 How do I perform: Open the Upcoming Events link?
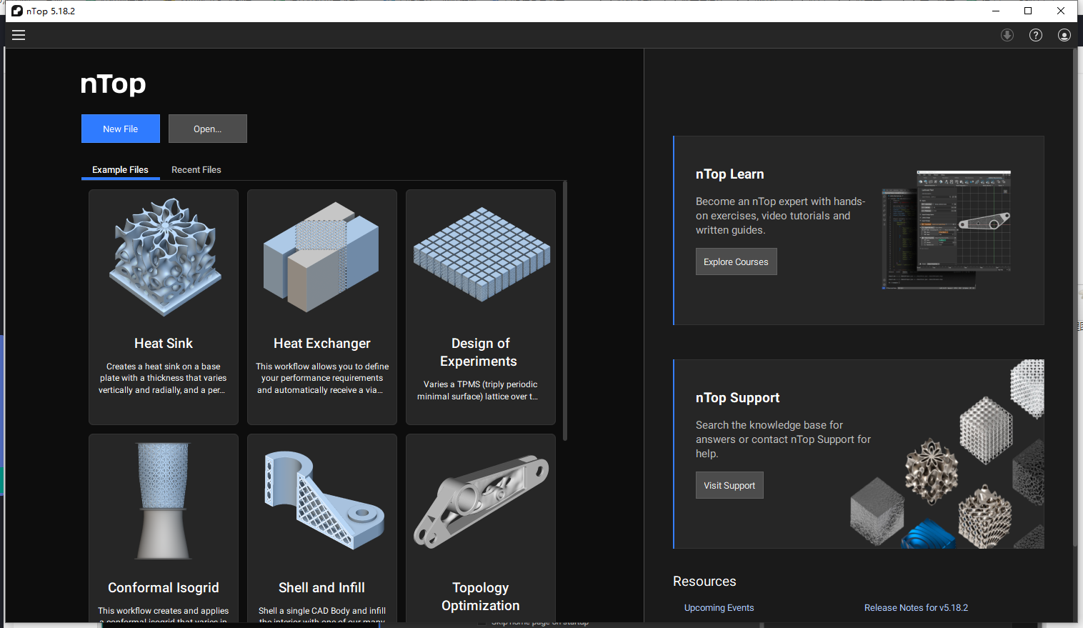[719, 608]
